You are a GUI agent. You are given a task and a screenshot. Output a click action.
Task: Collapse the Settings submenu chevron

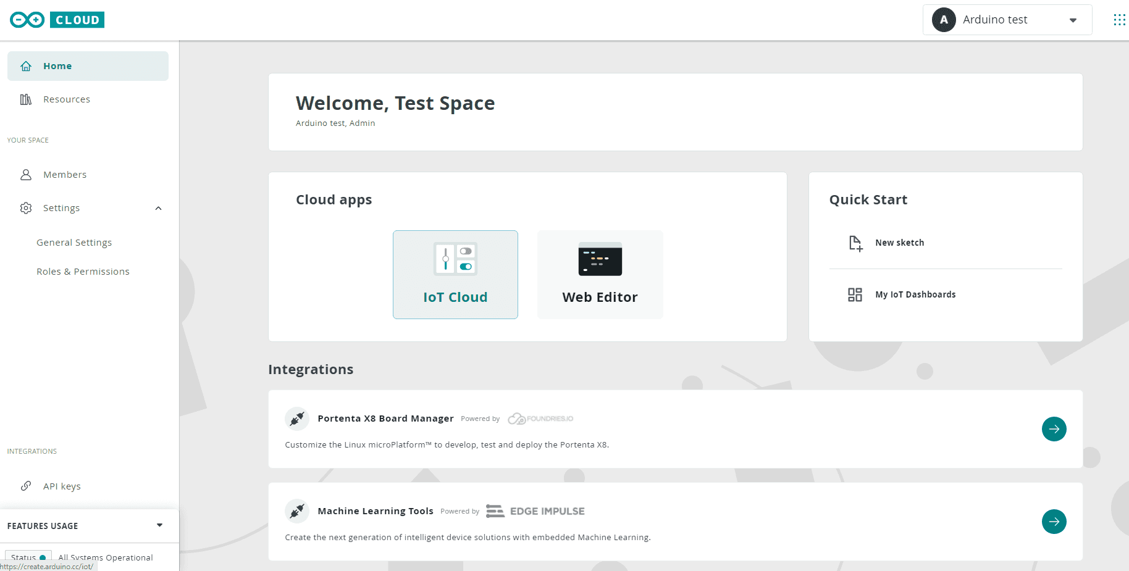(159, 209)
